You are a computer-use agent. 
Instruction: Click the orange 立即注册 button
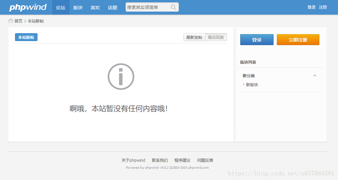point(298,39)
